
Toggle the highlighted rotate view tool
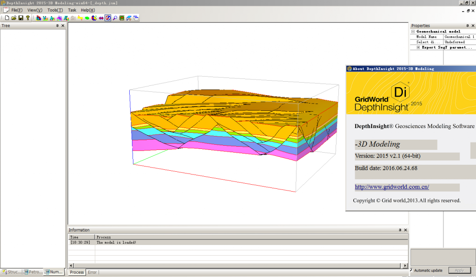[x=108, y=18]
